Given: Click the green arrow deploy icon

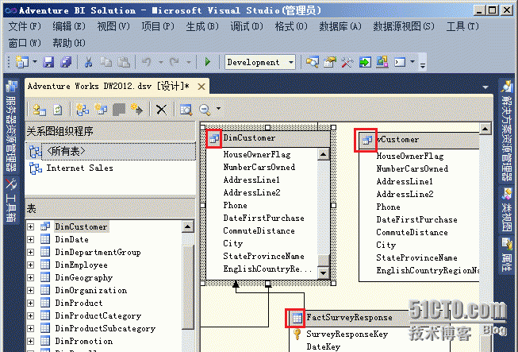Looking at the screenshot, I should pyautogui.click(x=365, y=62).
